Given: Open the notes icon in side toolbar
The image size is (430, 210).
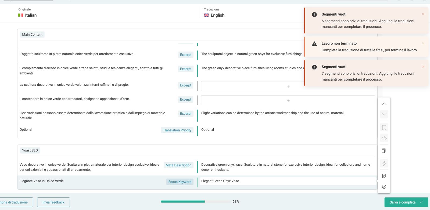Looking at the screenshot, I should pos(384,176).
